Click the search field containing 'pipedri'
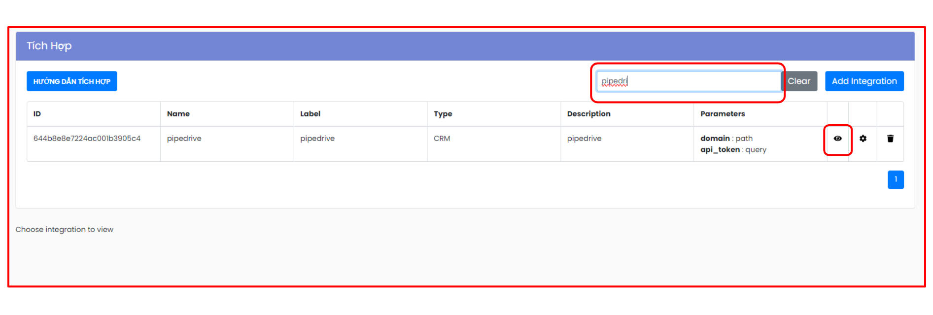 [x=688, y=81]
